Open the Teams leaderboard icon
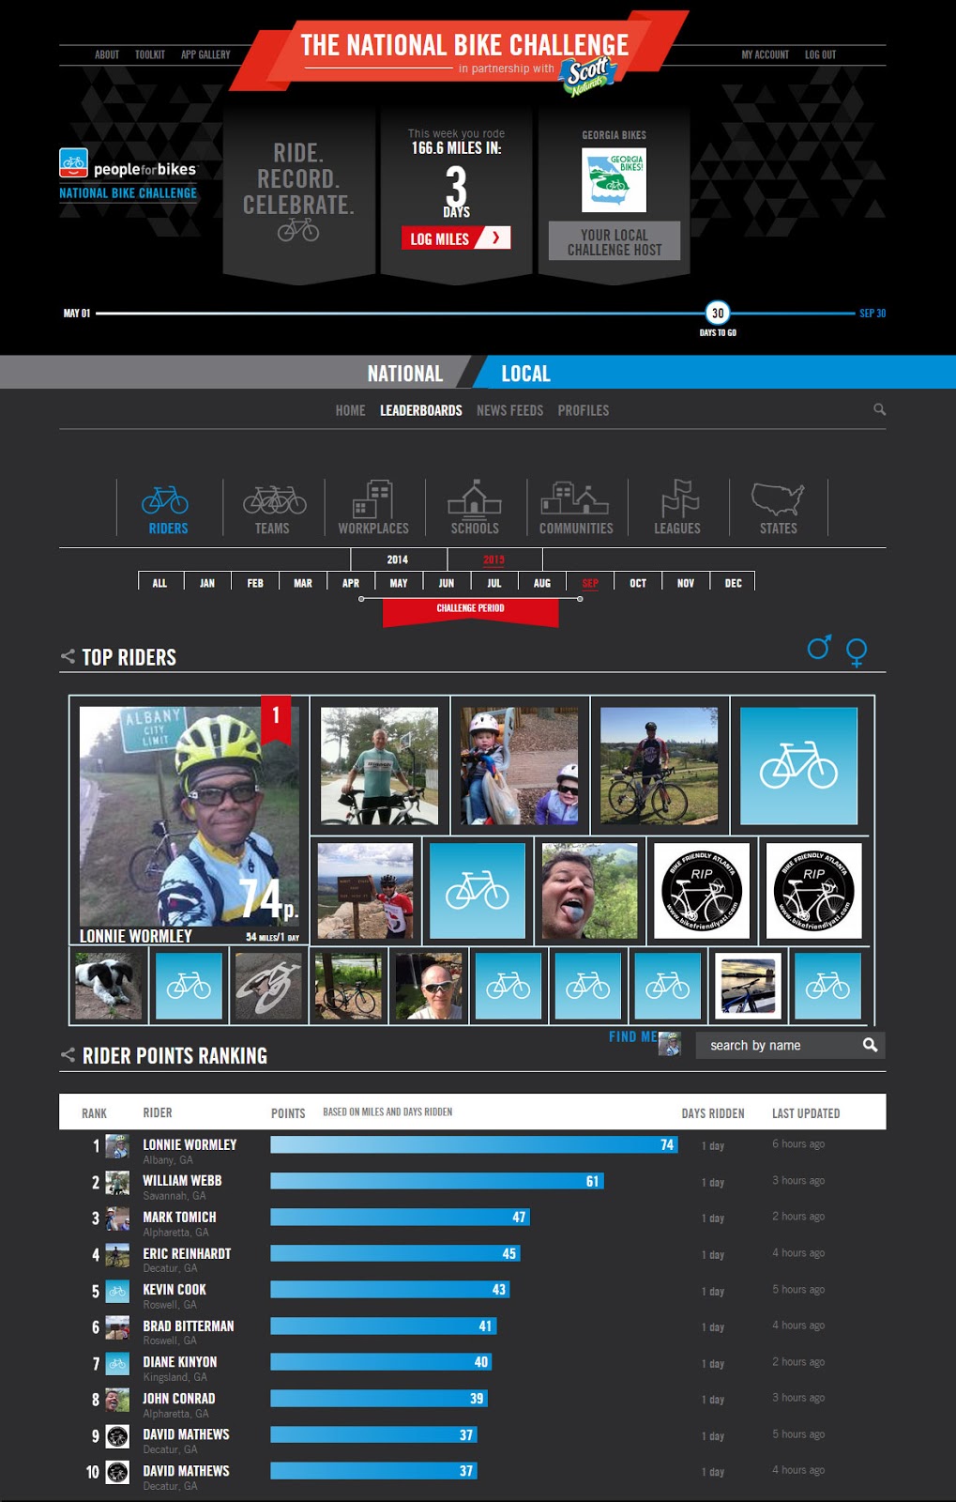 [x=274, y=499]
